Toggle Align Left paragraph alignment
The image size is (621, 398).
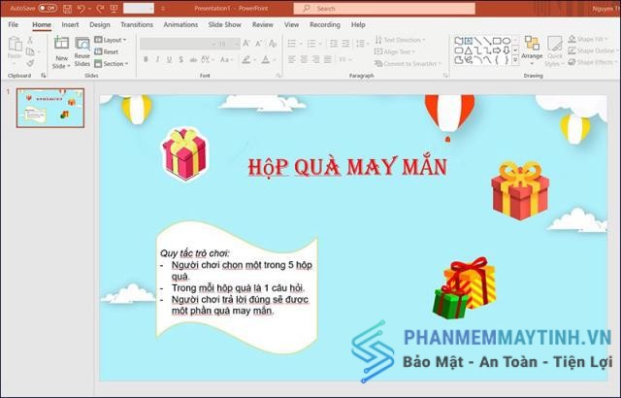pos(292,59)
